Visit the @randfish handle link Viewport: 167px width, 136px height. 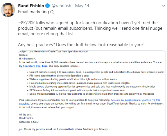coord(61,6)
